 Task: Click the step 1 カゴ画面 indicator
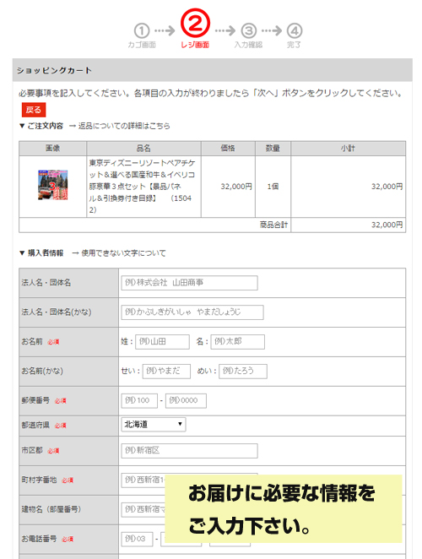tap(142, 36)
